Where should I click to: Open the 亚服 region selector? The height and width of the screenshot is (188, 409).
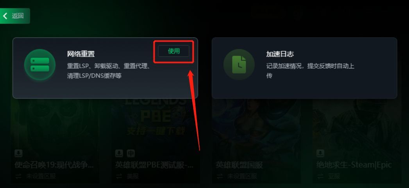click(x=334, y=176)
